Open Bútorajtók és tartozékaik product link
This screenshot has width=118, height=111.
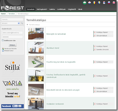(56, 34)
